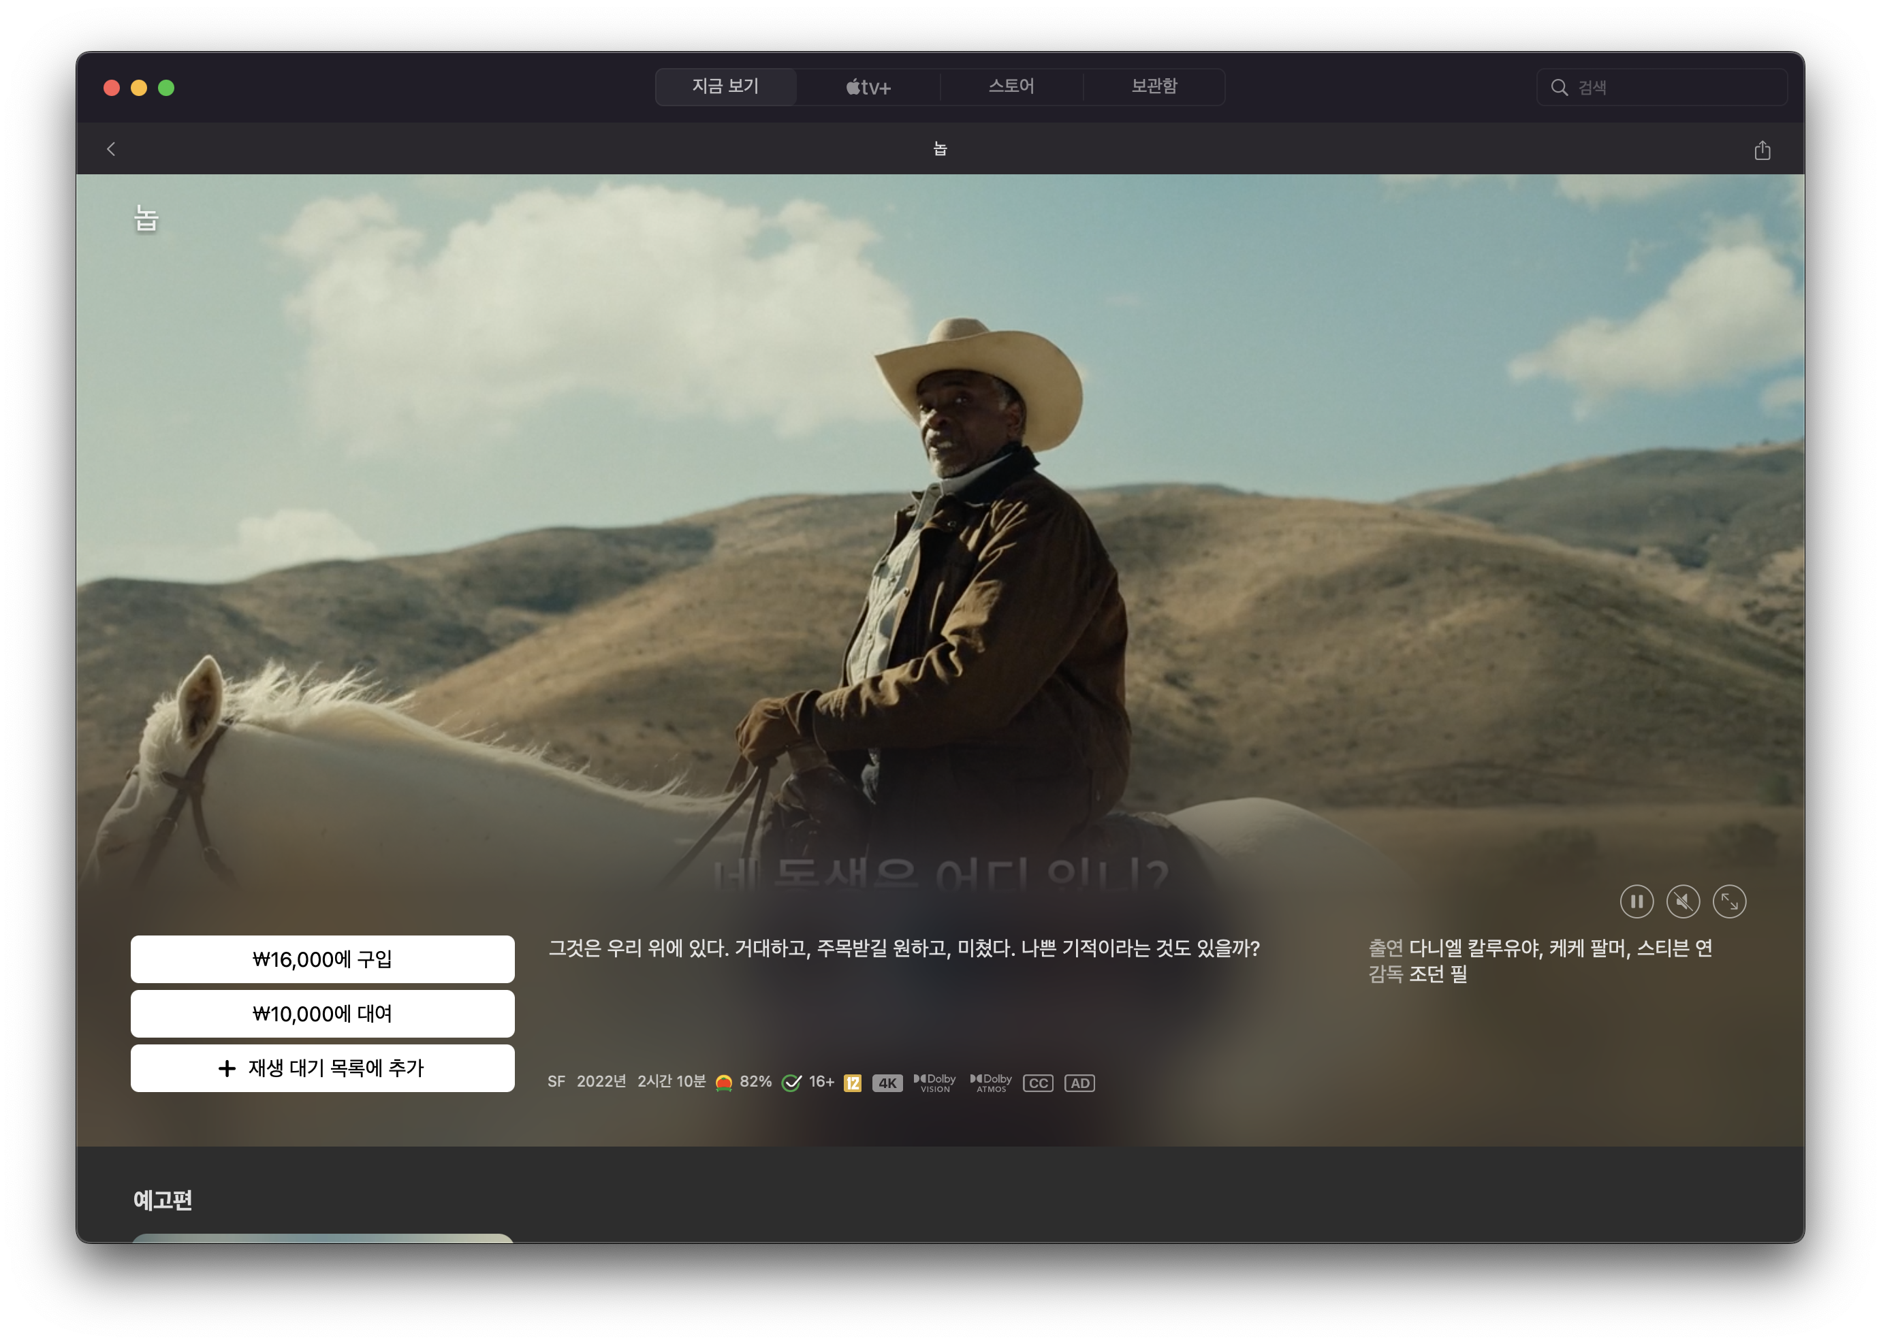Click the AD audio description badge
1881x1344 pixels.
coord(1079,1083)
